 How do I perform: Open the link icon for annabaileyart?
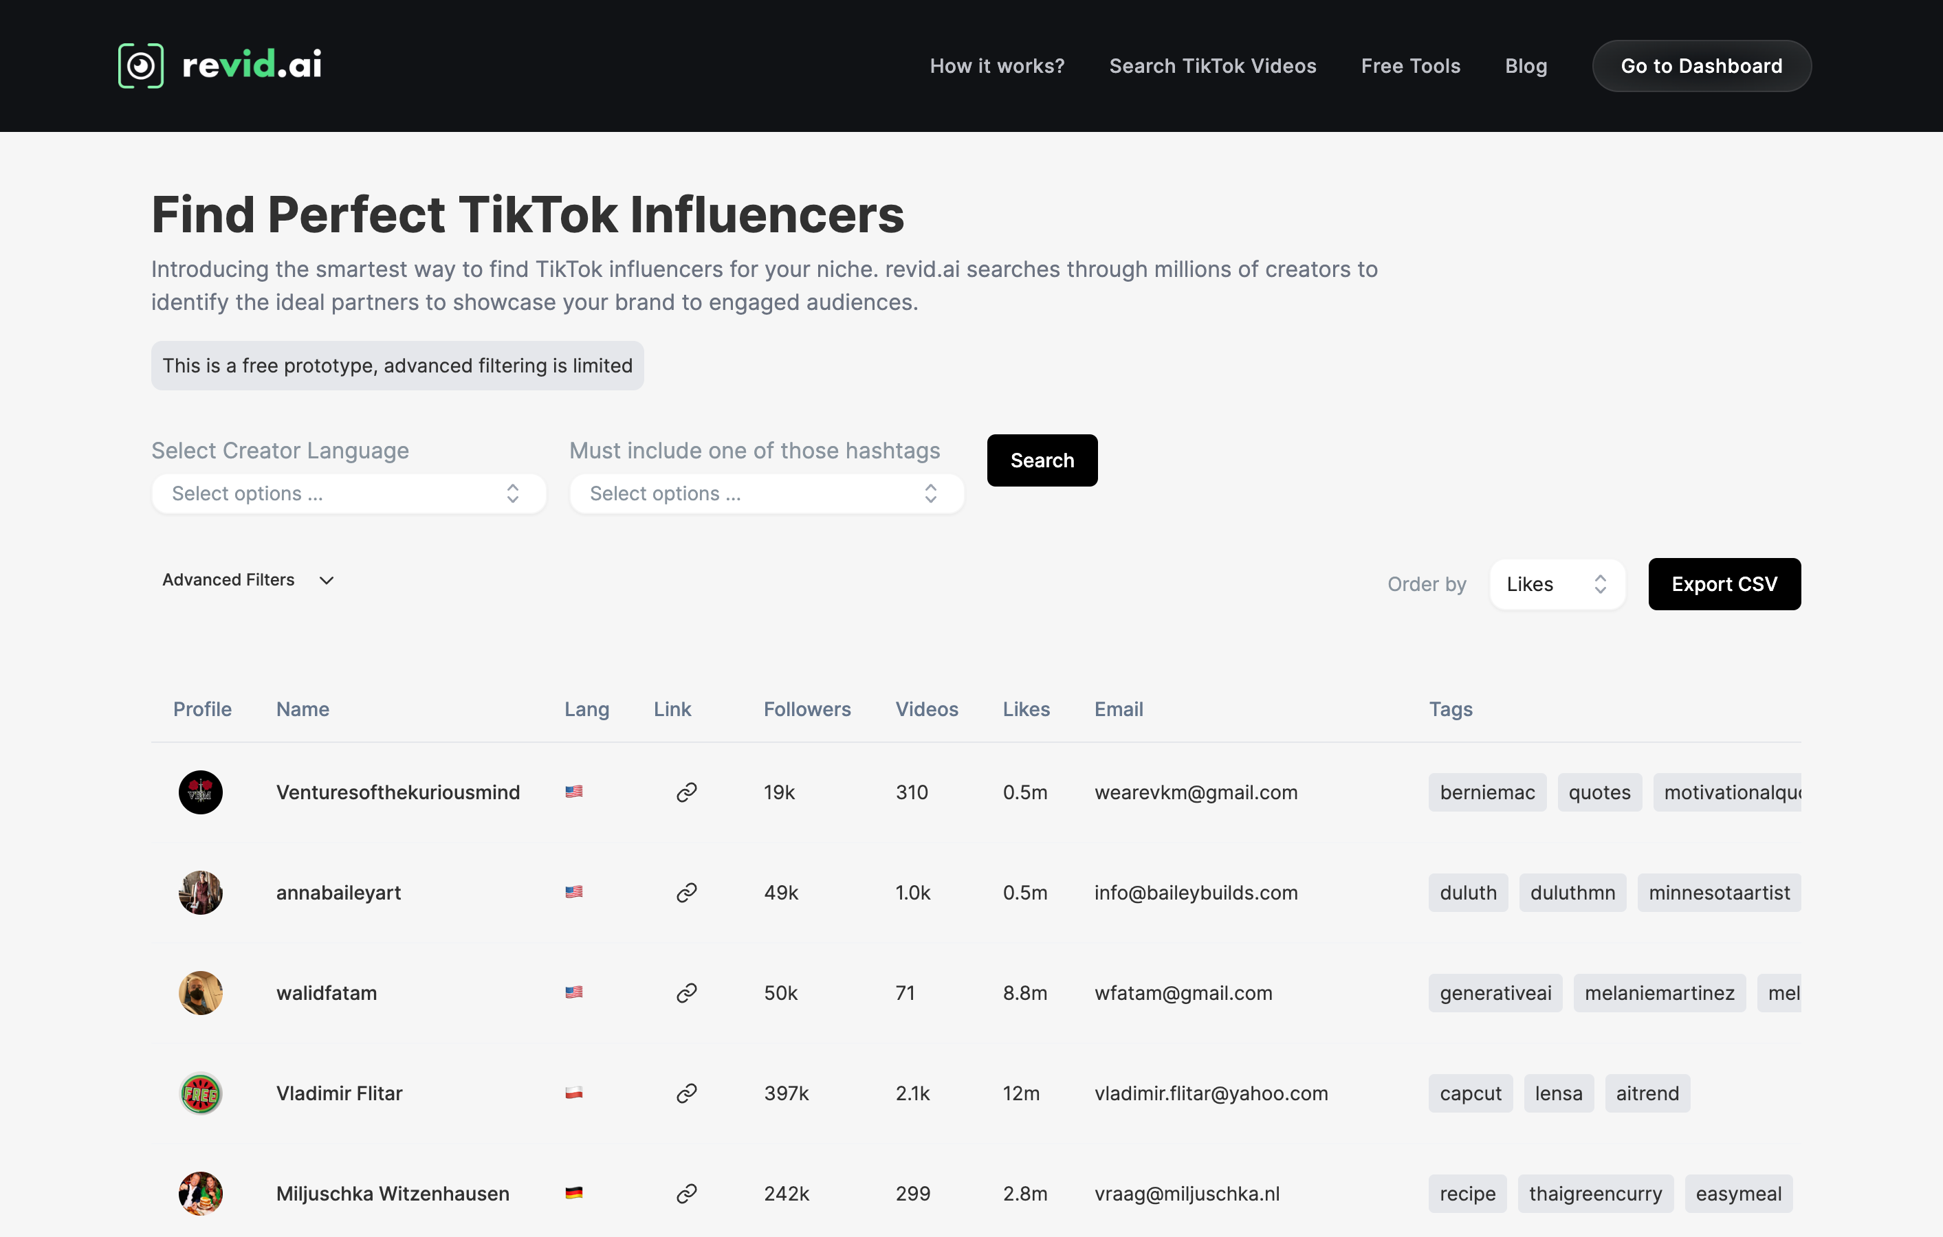[x=686, y=892]
